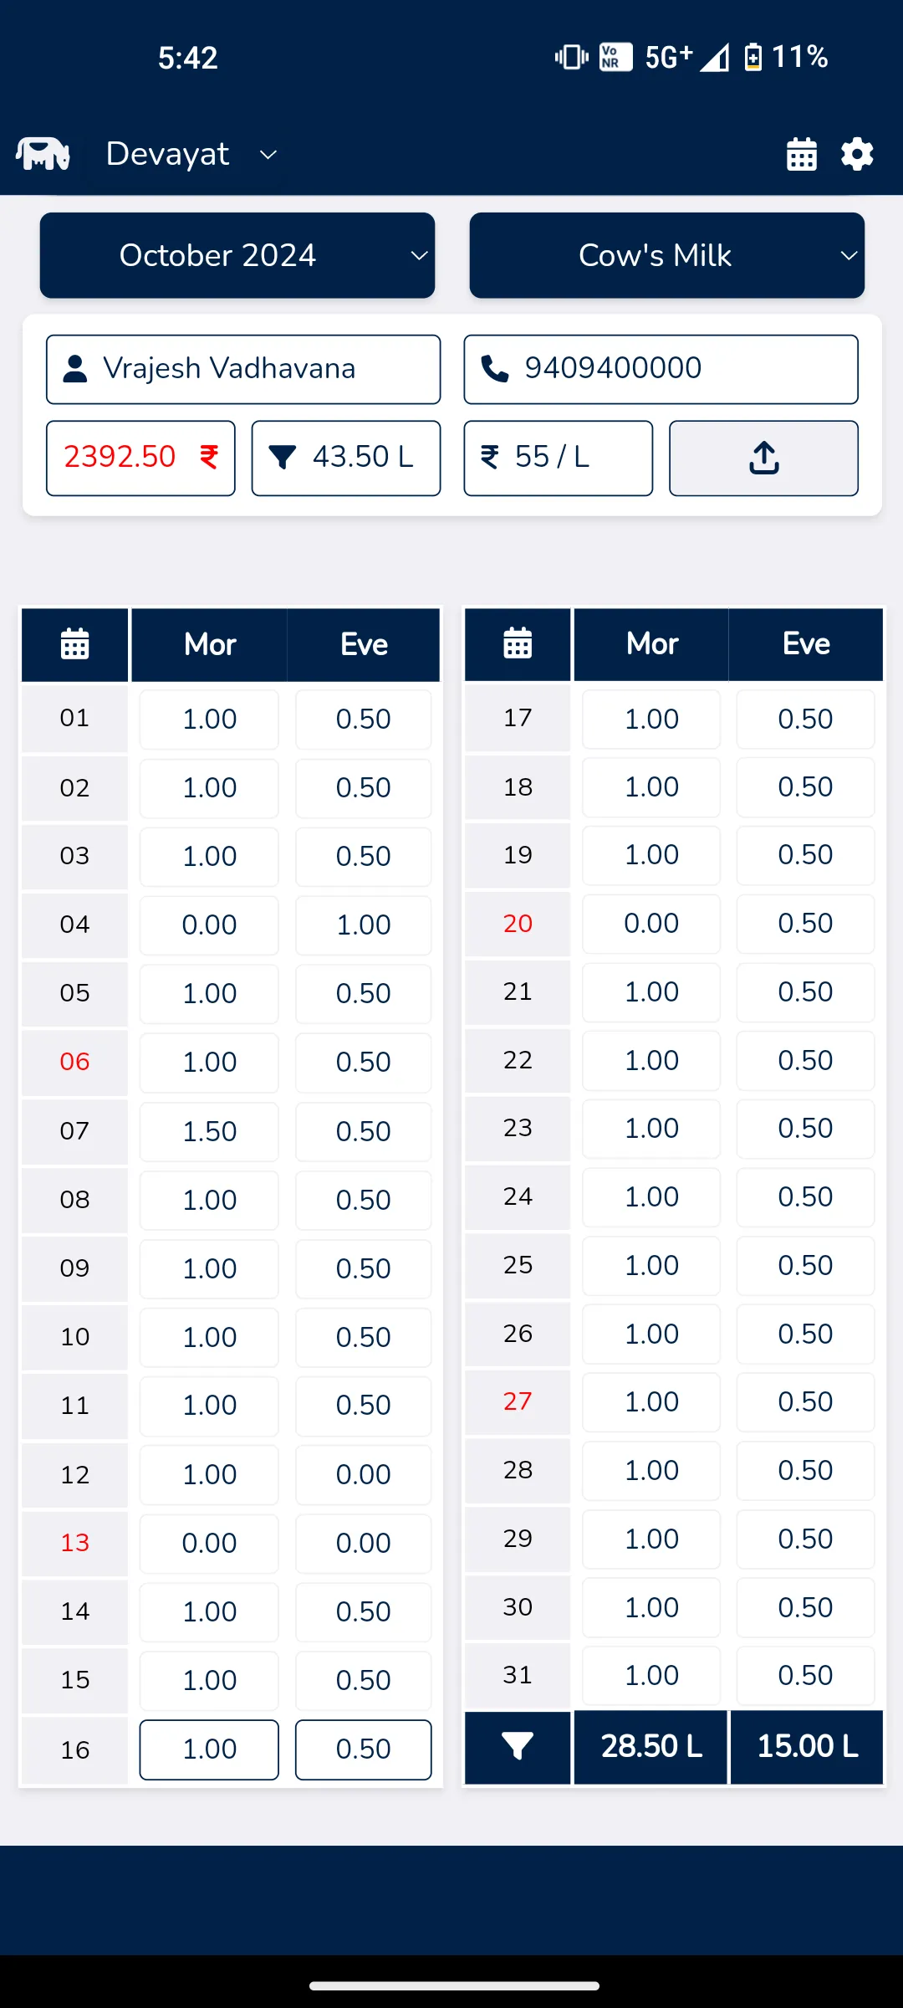Select the morning entry for day 20
Image resolution: width=903 pixels, height=2008 pixels.
[651, 924]
